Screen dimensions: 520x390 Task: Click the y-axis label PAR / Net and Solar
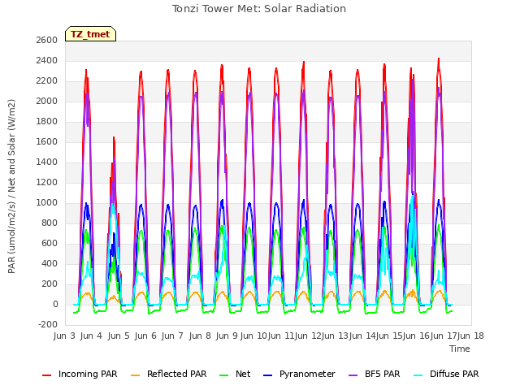[11, 186]
